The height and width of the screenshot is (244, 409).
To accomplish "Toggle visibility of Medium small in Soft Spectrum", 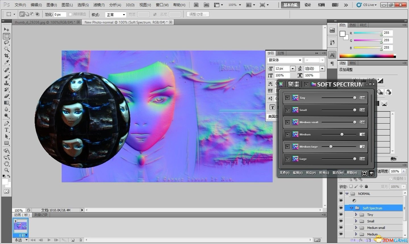I will tap(287, 122).
